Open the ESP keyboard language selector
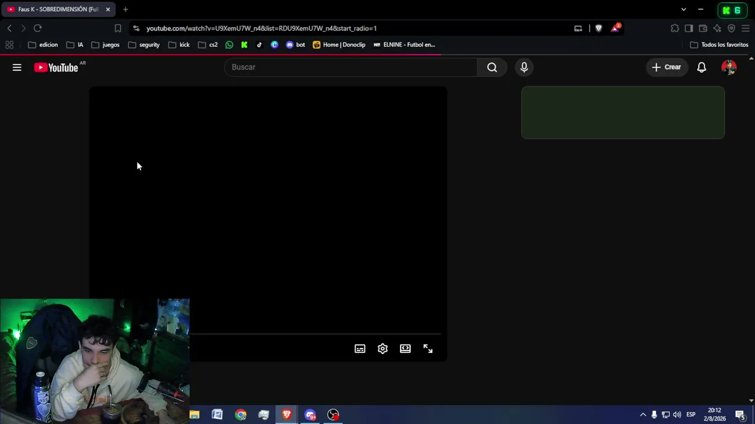755x424 pixels. pos(691,415)
